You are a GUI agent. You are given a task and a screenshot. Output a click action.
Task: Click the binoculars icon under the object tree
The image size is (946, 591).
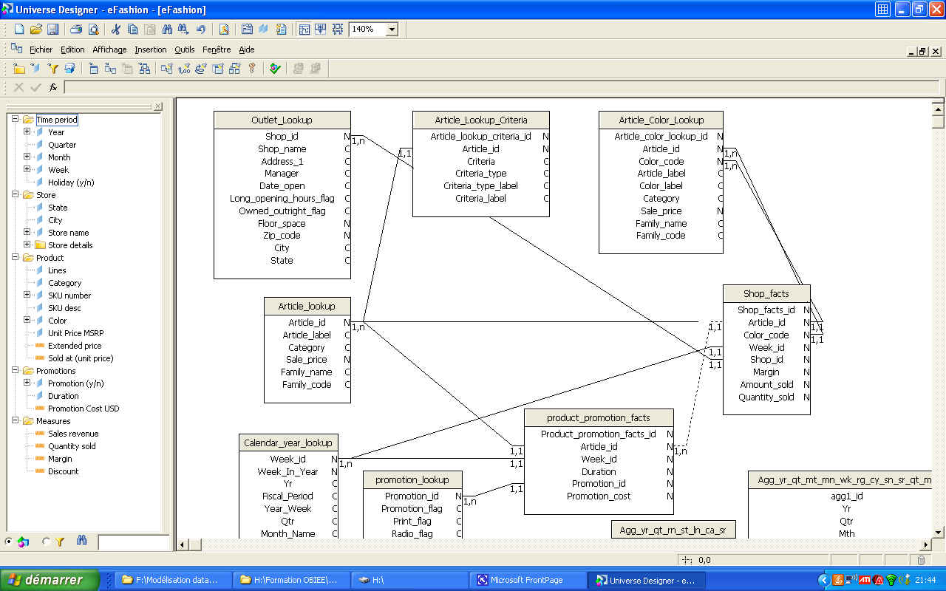point(81,542)
